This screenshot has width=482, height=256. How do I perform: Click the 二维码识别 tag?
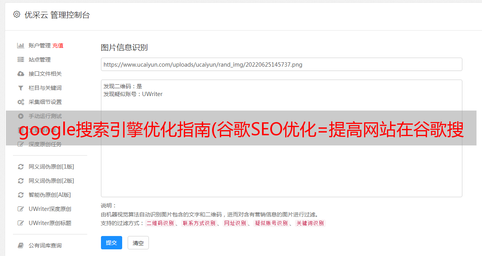coord(160,223)
